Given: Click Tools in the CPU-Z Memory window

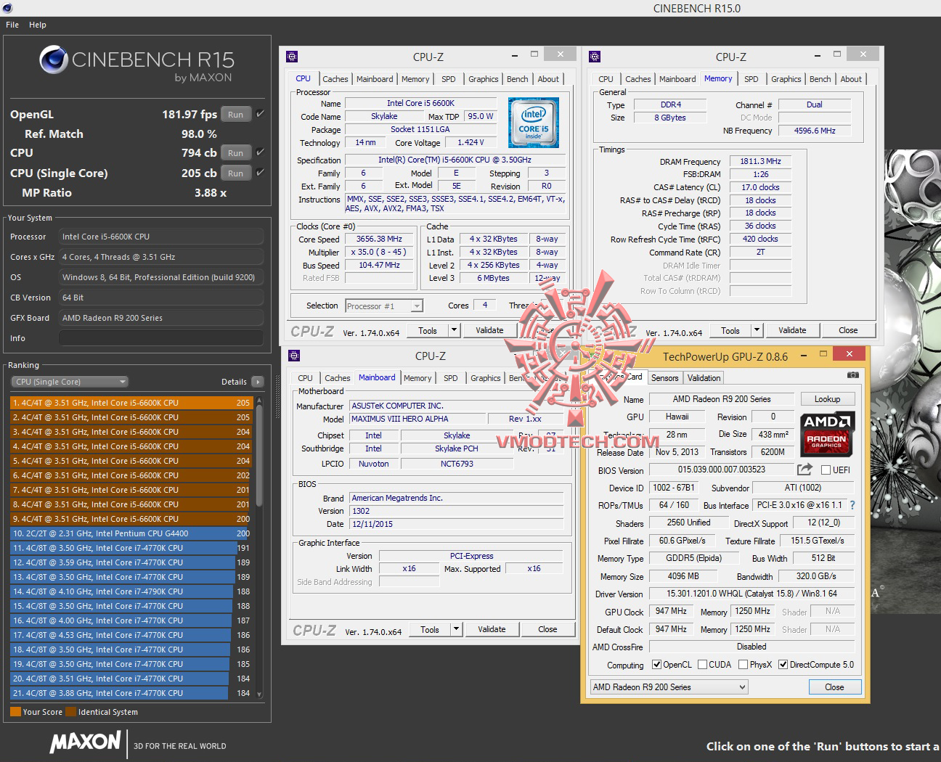Looking at the screenshot, I should pos(730,330).
